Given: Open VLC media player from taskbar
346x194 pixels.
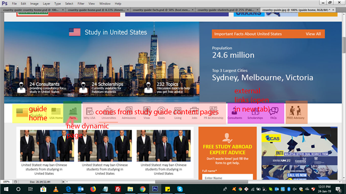Looking at the screenshot, I should click(x=56, y=189).
